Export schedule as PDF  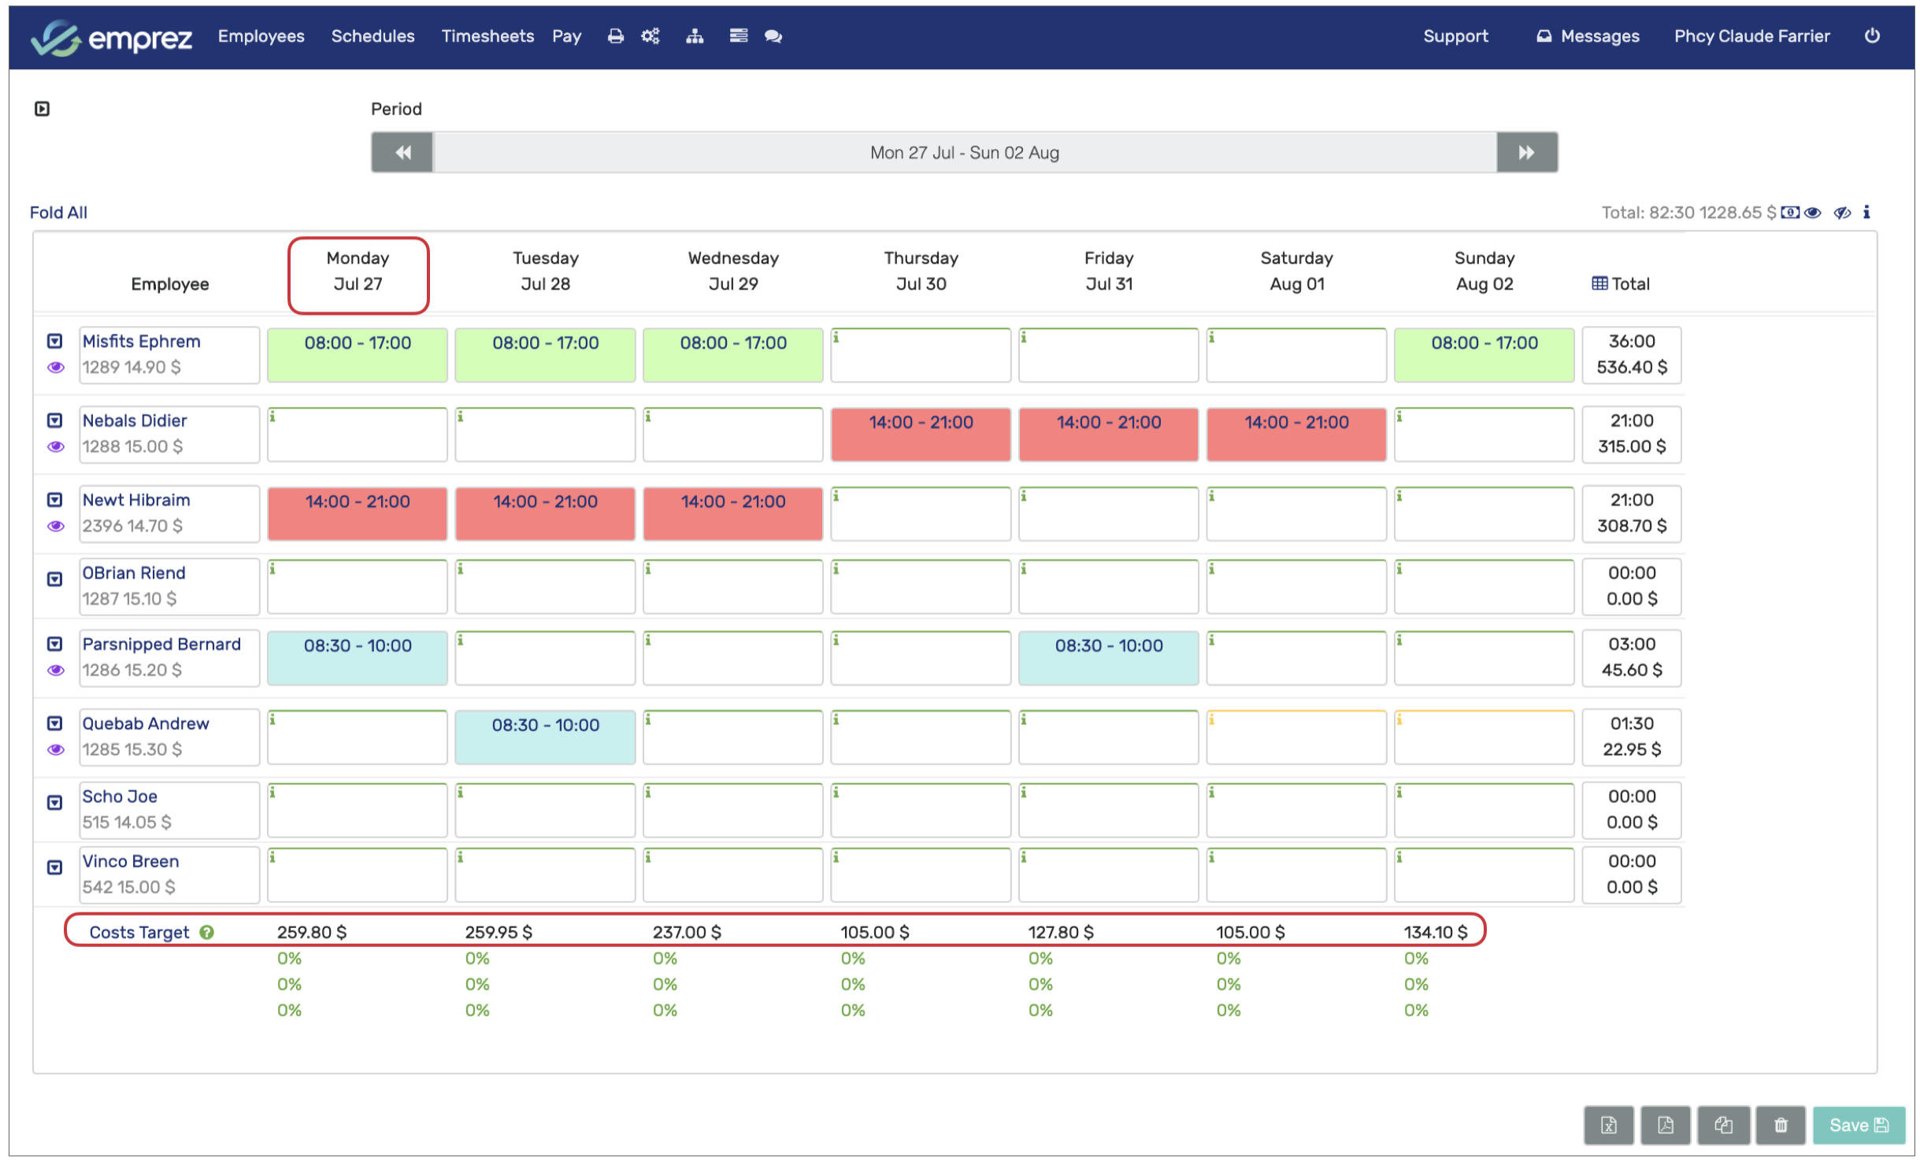coord(1664,1126)
